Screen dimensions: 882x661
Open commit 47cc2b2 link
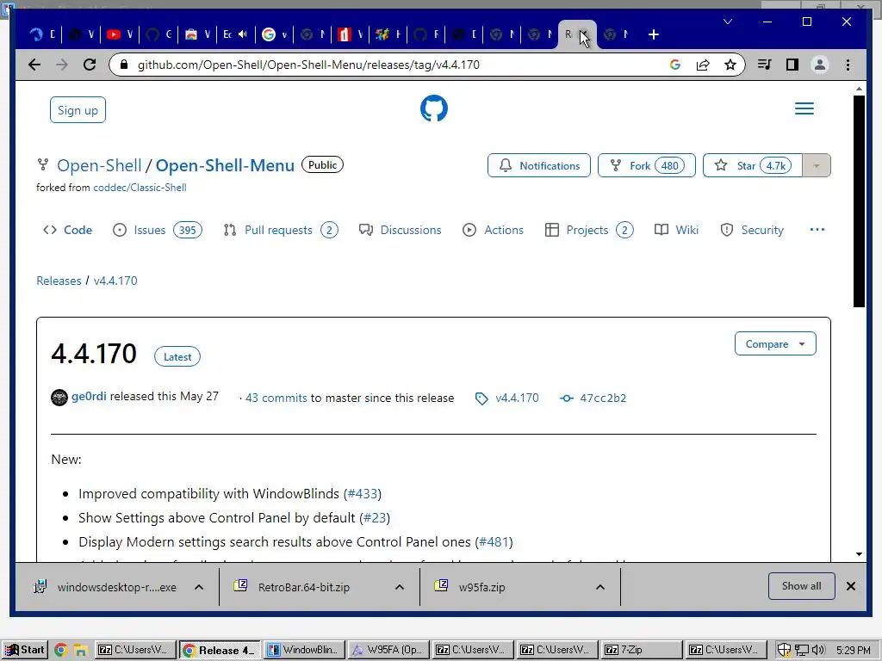coord(603,398)
